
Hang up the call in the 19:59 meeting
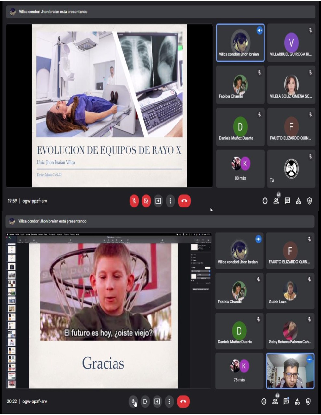184,201
